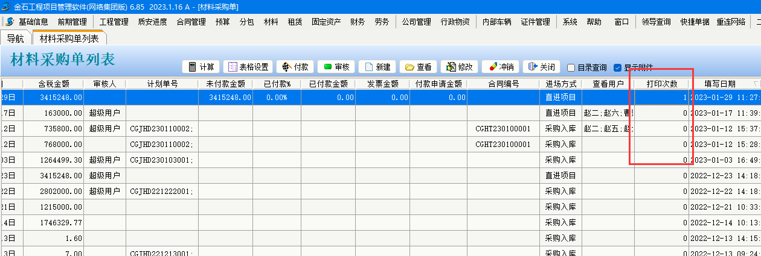Open the 材料 menu
The image size is (761, 256).
(x=271, y=22)
